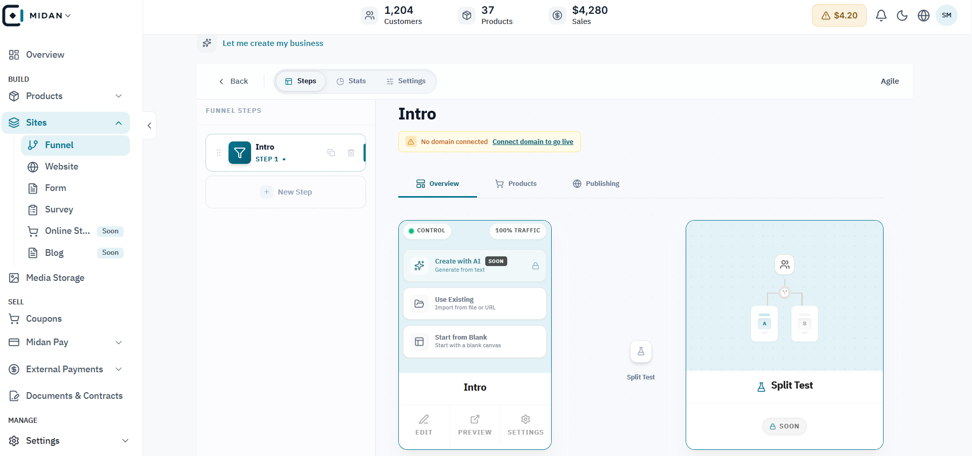The image size is (972, 456).
Task: Click the Products stat box icon
Action: click(467, 16)
